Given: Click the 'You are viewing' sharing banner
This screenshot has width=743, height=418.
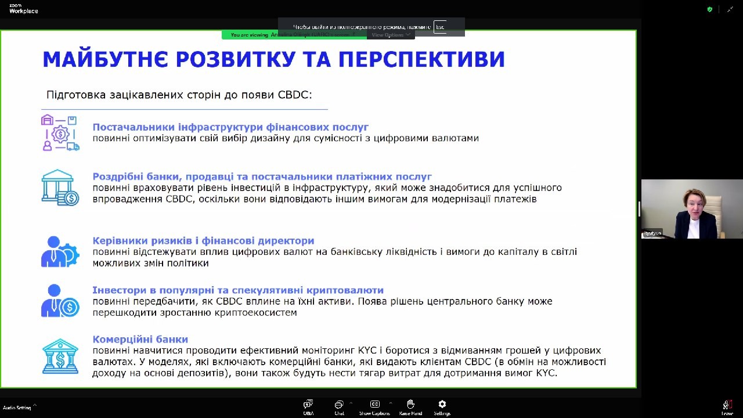Looking at the screenshot, I should 294,35.
